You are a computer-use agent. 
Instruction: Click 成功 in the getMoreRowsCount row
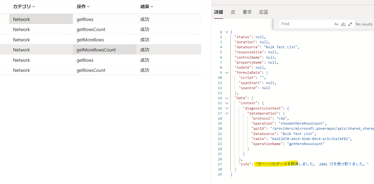click(145, 50)
